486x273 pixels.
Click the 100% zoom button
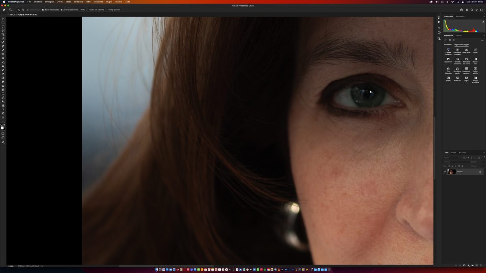pyautogui.click(x=83, y=9)
